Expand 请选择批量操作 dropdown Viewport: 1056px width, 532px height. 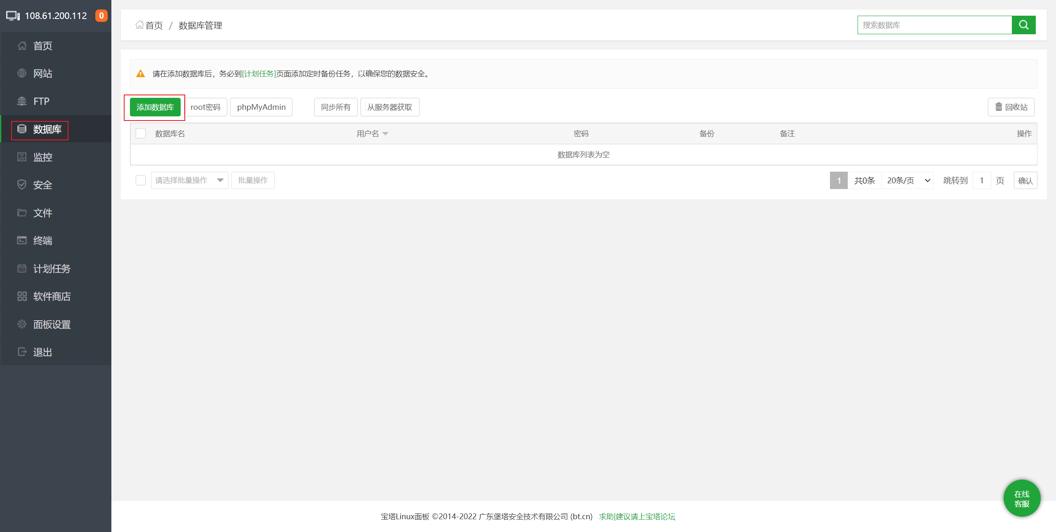coord(189,180)
